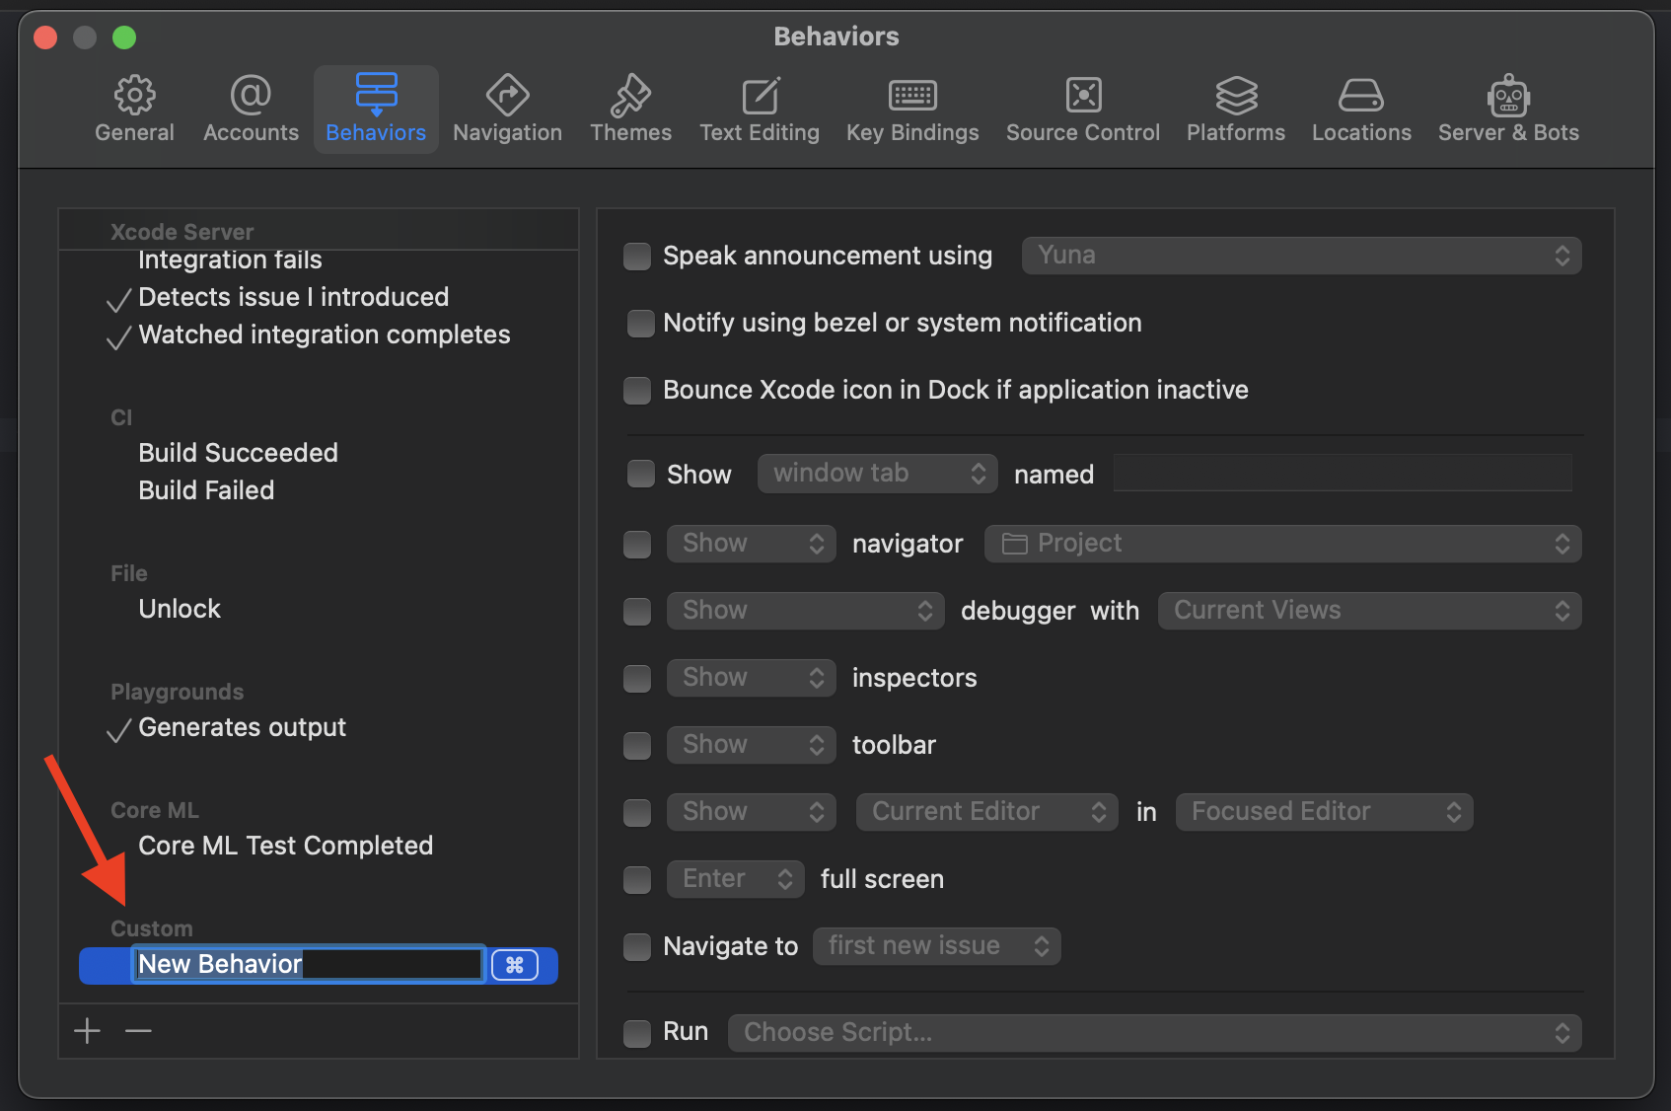Open the Locations drive icon
The width and height of the screenshot is (1671, 1111).
tap(1361, 96)
